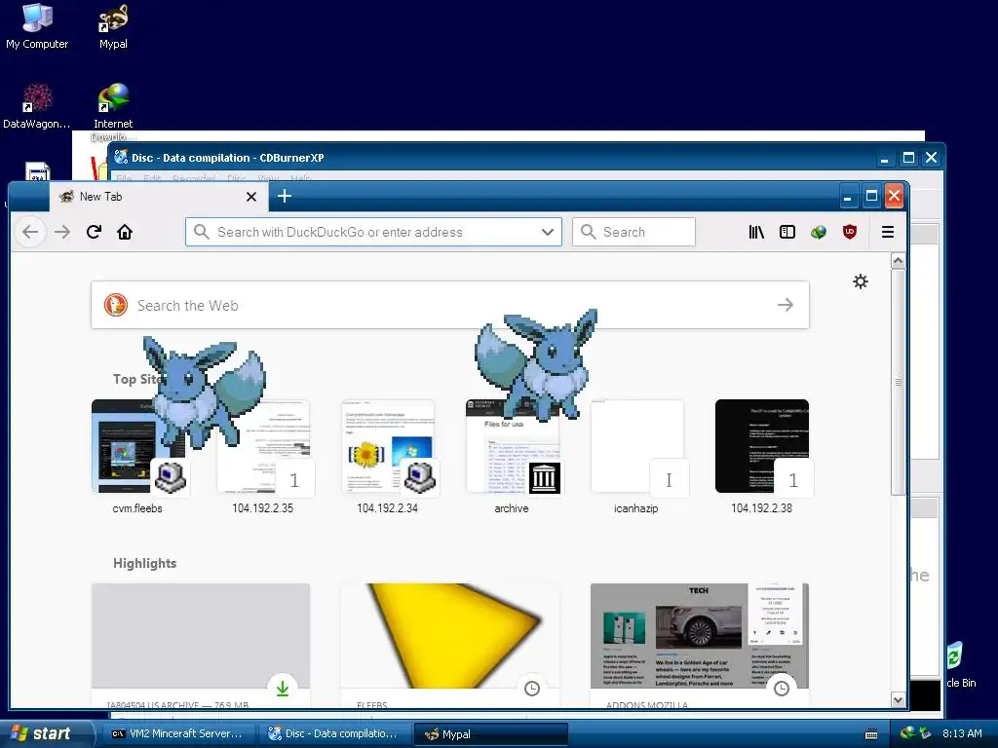Open the archive top site tile
Image resolution: width=998 pixels, height=748 pixels.
click(x=512, y=456)
